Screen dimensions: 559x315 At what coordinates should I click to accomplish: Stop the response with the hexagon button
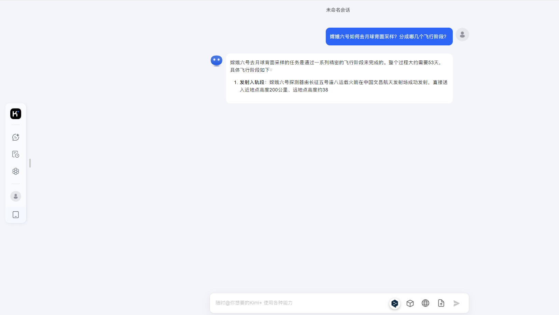[395, 303]
